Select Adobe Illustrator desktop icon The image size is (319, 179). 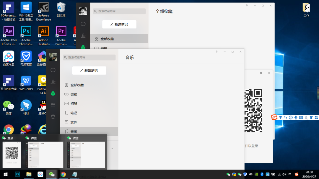pos(43,36)
